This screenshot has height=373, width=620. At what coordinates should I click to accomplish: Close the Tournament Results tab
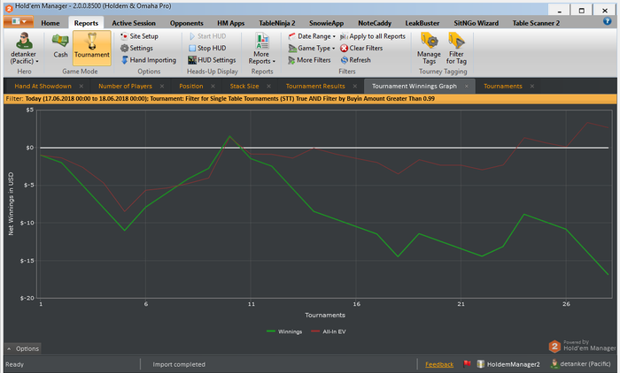354,86
